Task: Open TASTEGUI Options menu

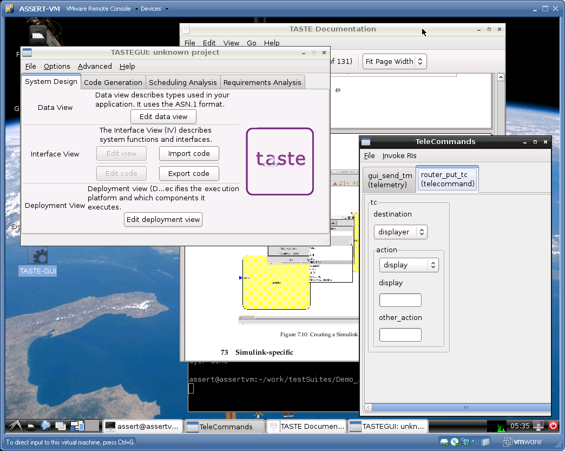Action: (x=57, y=67)
